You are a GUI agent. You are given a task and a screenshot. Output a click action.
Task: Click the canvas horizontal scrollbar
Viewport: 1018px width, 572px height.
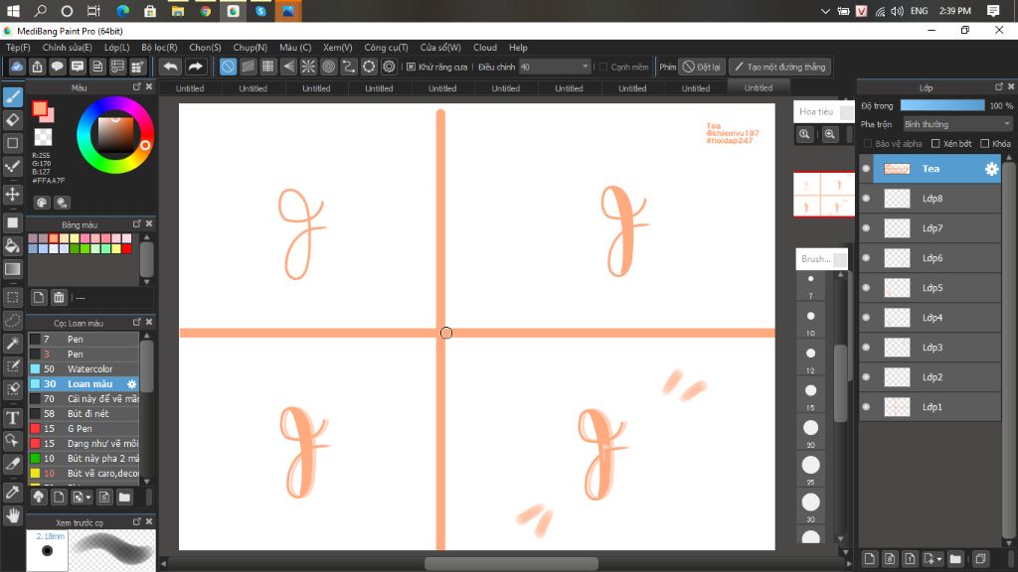(x=511, y=564)
